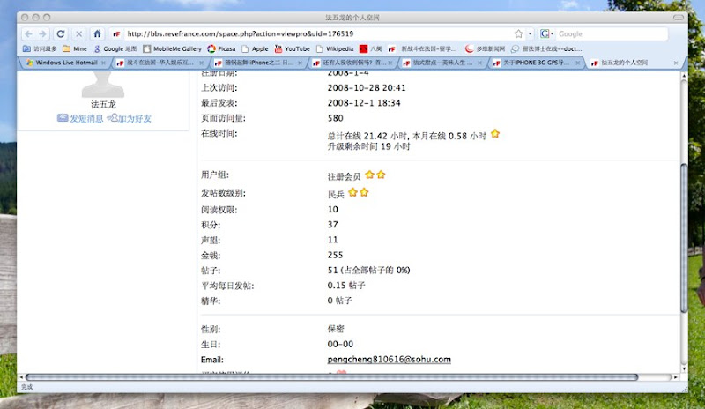
Task: Click the username 法五龙 under avatar
Action: click(x=103, y=104)
